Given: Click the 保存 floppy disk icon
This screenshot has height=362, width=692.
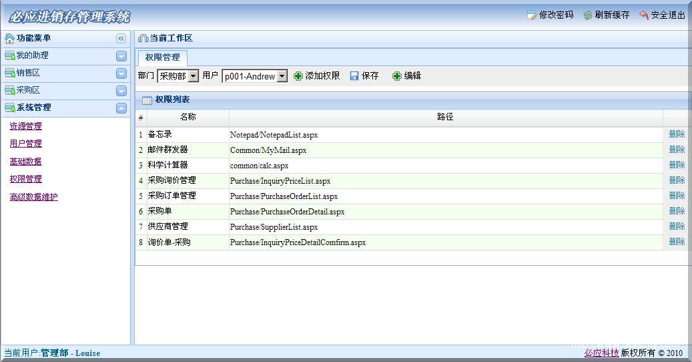Looking at the screenshot, I should (x=354, y=76).
